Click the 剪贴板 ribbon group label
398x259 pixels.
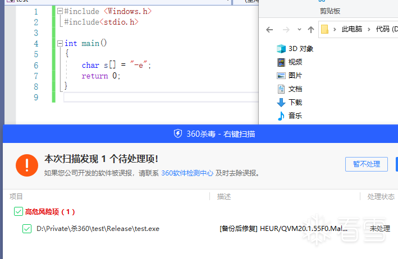[330, 11]
